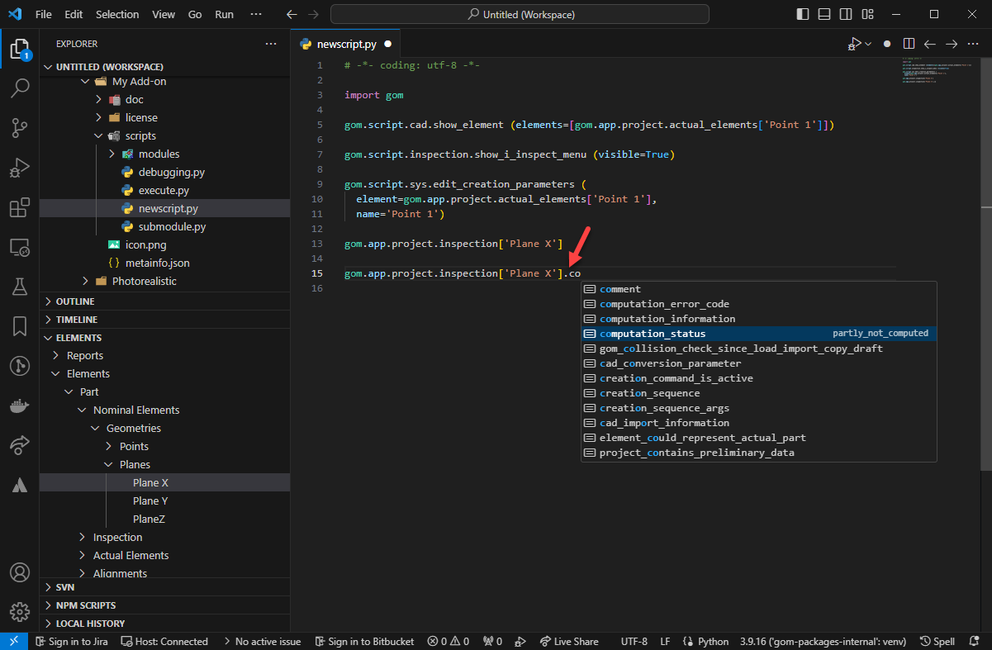
Task: Open the Run Python File dropdown arrow
Action: coord(868,44)
